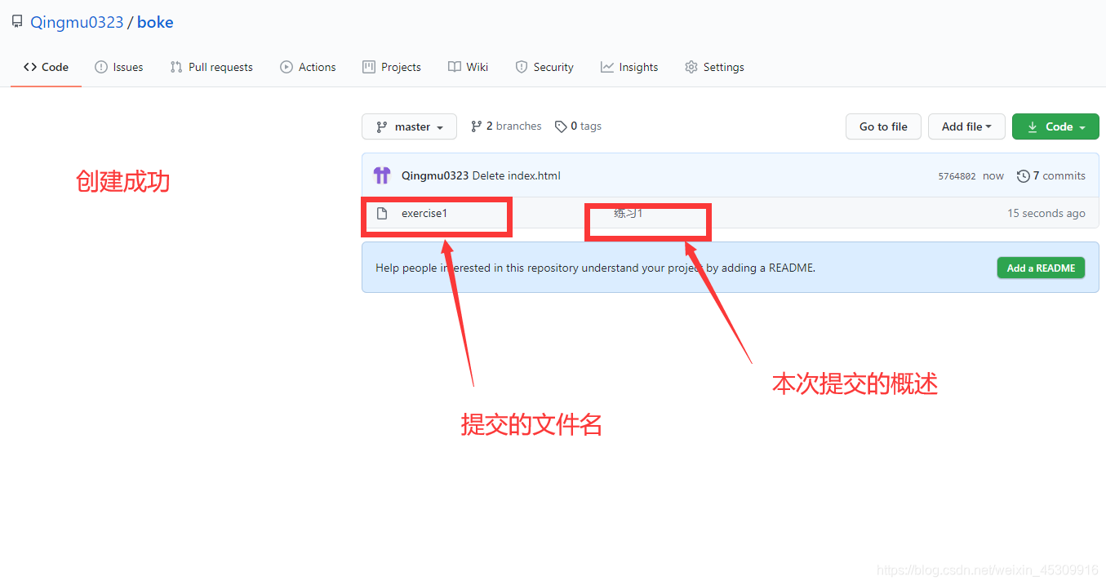View the 7 commits history

point(1051,175)
